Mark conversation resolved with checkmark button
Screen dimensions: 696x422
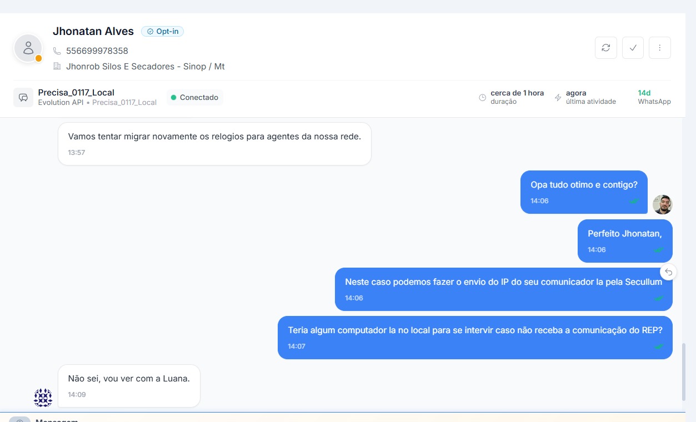click(633, 48)
